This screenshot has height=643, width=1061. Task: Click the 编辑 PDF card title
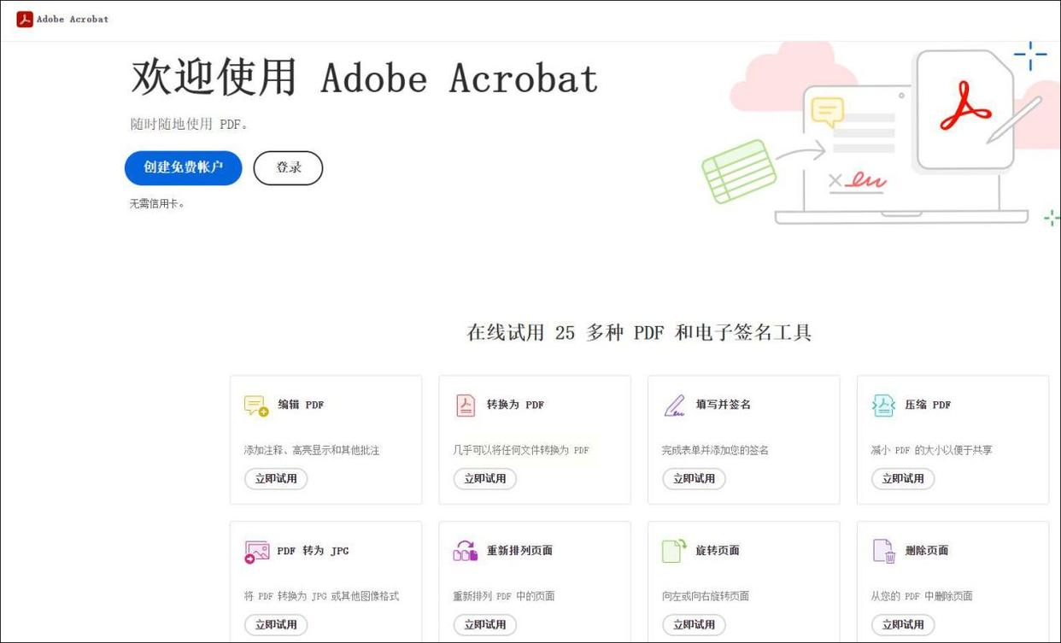click(301, 405)
